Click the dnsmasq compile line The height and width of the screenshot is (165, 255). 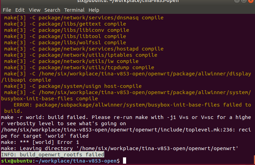tap(84, 18)
